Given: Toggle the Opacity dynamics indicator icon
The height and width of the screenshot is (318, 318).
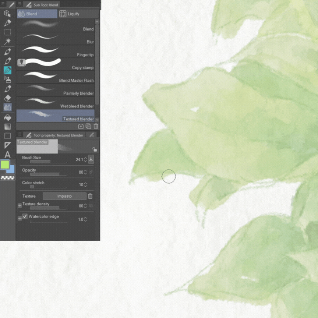Looking at the screenshot, I should tap(91, 172).
